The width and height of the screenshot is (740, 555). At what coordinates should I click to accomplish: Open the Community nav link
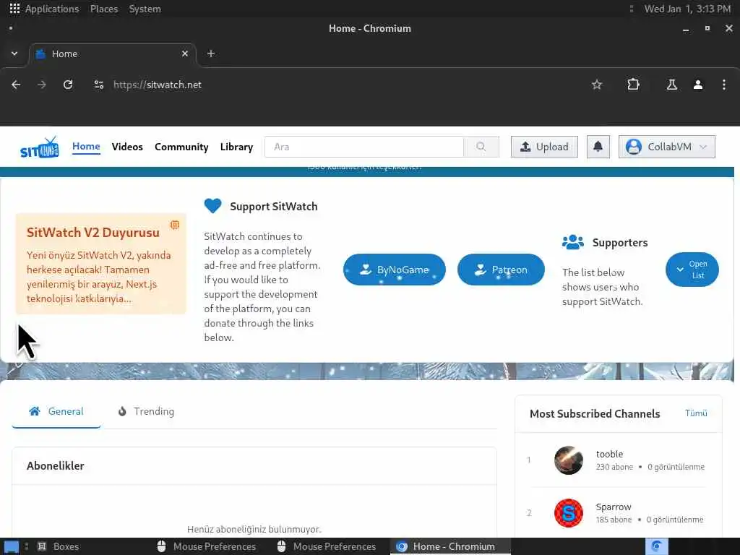tap(181, 147)
